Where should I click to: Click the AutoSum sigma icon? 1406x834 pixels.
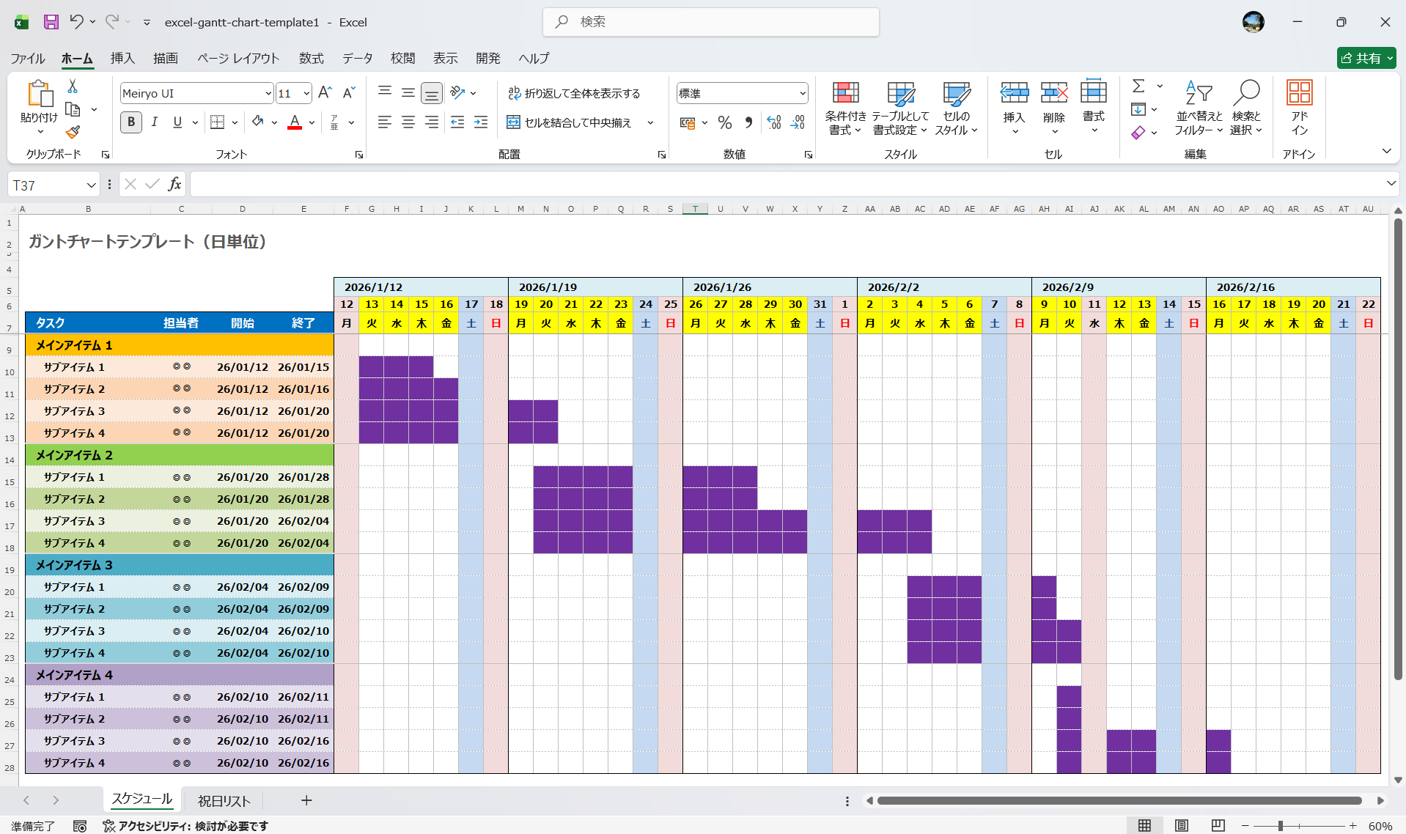click(x=1138, y=86)
